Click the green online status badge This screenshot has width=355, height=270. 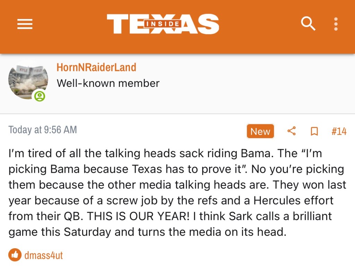[x=40, y=96]
